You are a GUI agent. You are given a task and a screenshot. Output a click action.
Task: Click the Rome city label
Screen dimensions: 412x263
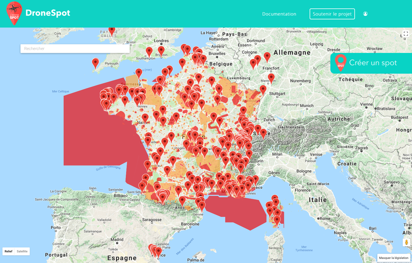click(325, 219)
